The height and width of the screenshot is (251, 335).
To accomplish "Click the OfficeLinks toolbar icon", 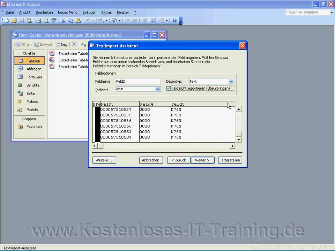I will click(101, 21).
